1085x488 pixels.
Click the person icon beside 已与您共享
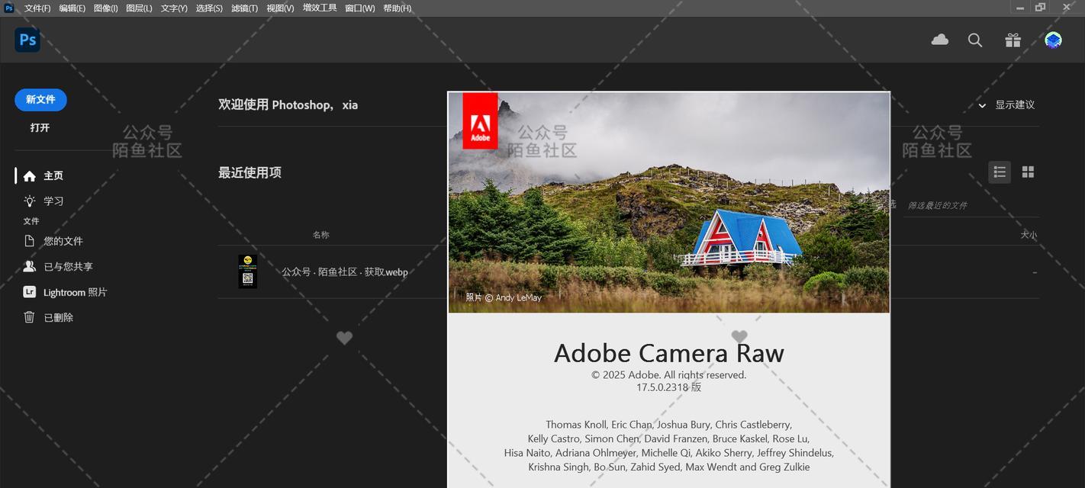tap(29, 266)
